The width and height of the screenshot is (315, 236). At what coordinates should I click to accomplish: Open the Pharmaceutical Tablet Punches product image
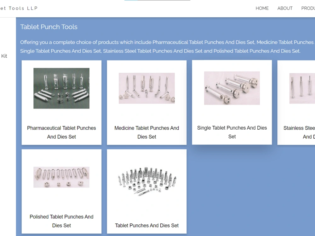coord(61,88)
